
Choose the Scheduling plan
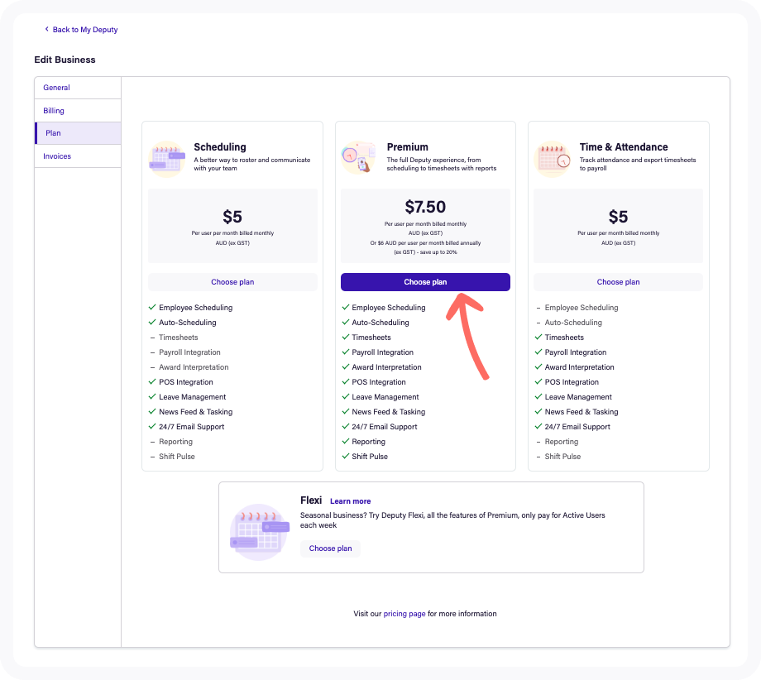(x=232, y=282)
